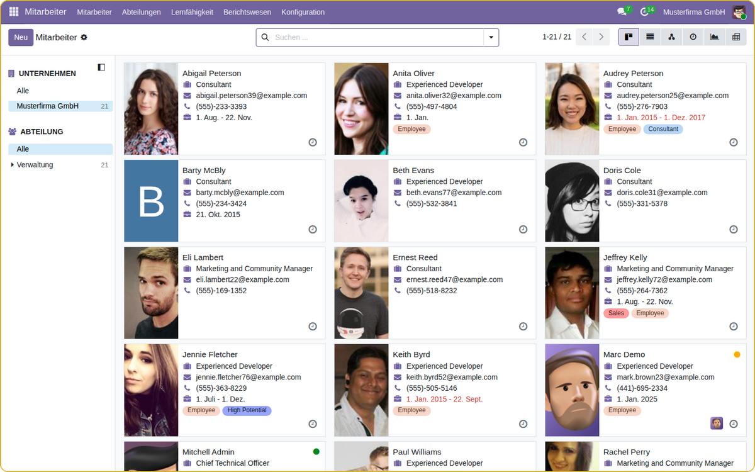755x472 pixels.
Task: Click activity clock on Eli Lambert card
Action: 313,327
